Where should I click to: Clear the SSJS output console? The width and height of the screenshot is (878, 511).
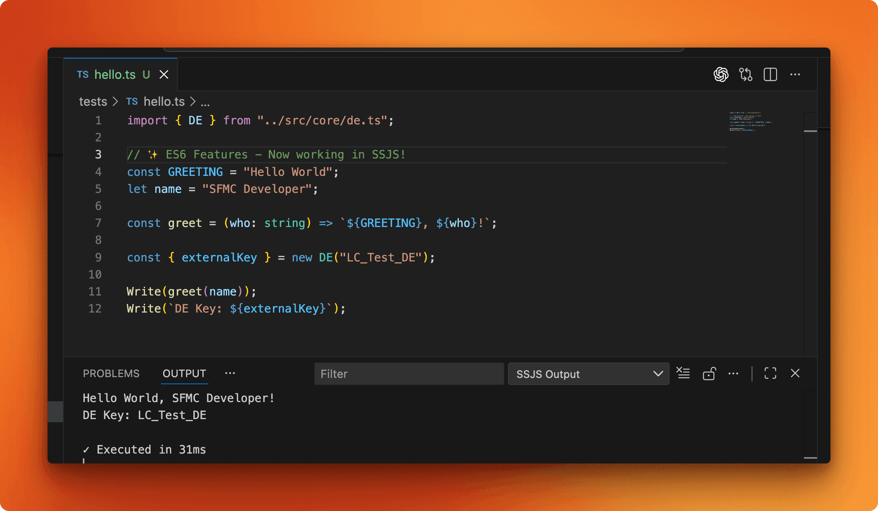[x=683, y=373]
